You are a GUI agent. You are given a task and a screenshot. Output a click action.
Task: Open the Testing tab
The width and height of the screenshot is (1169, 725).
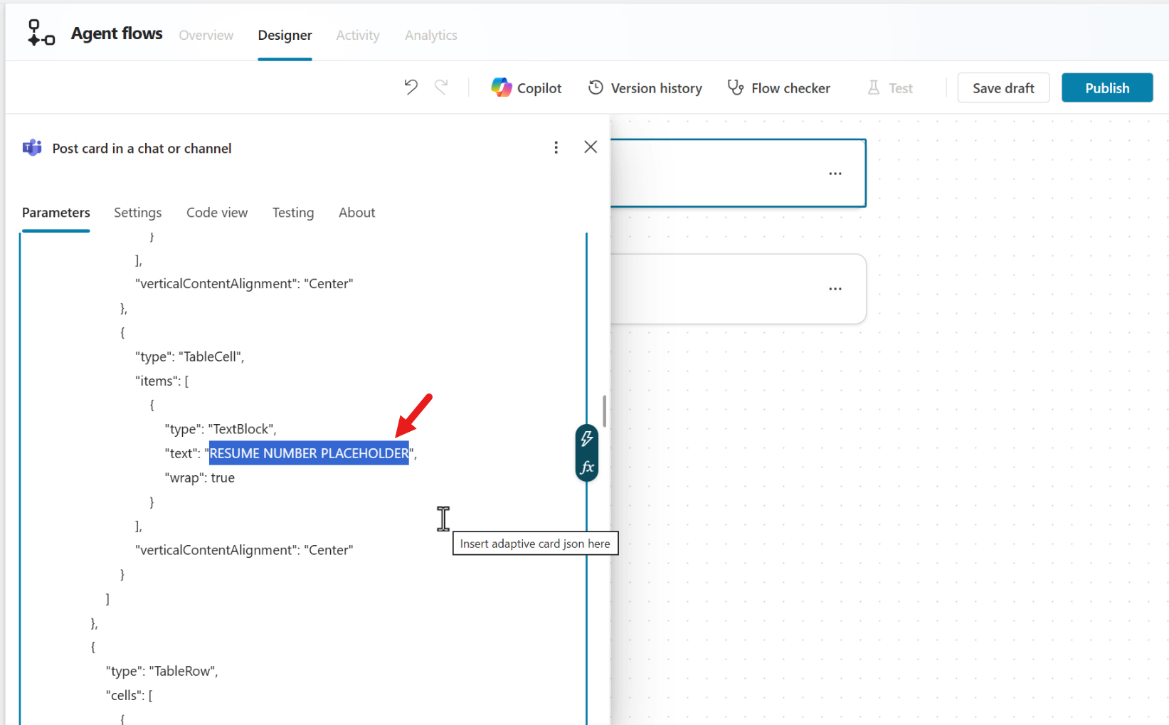coord(292,213)
